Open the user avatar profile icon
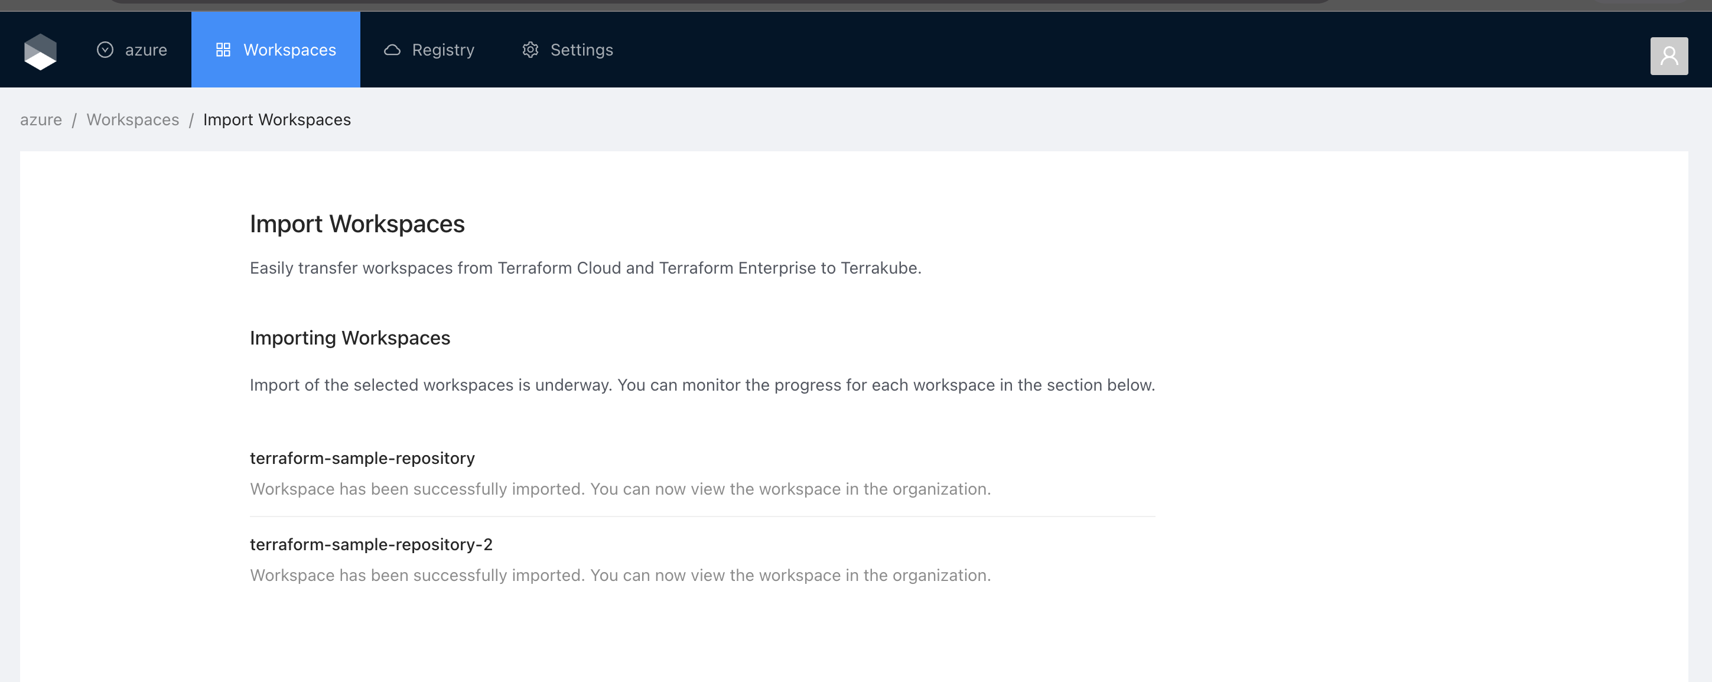This screenshot has height=682, width=1712. tap(1668, 56)
